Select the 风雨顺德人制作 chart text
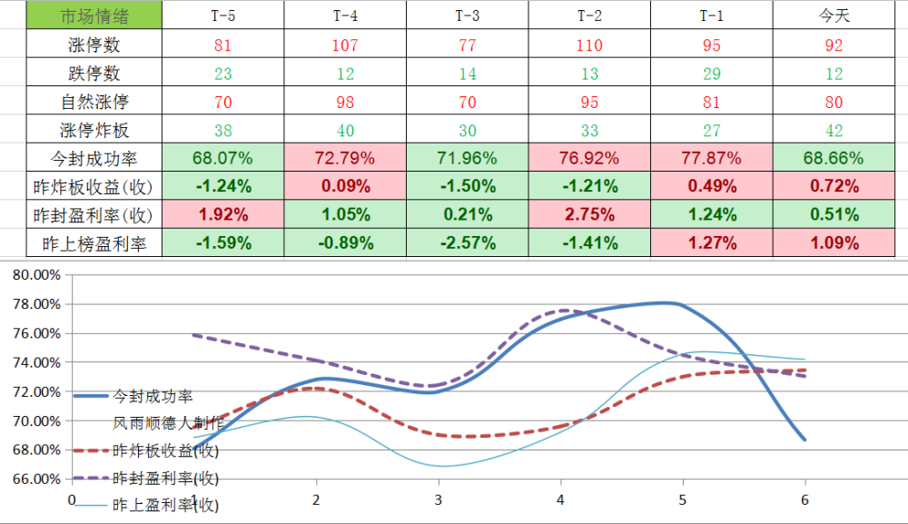The image size is (908, 524). [168, 423]
